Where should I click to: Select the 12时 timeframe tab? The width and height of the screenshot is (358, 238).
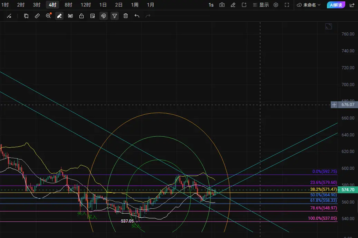(86, 5)
